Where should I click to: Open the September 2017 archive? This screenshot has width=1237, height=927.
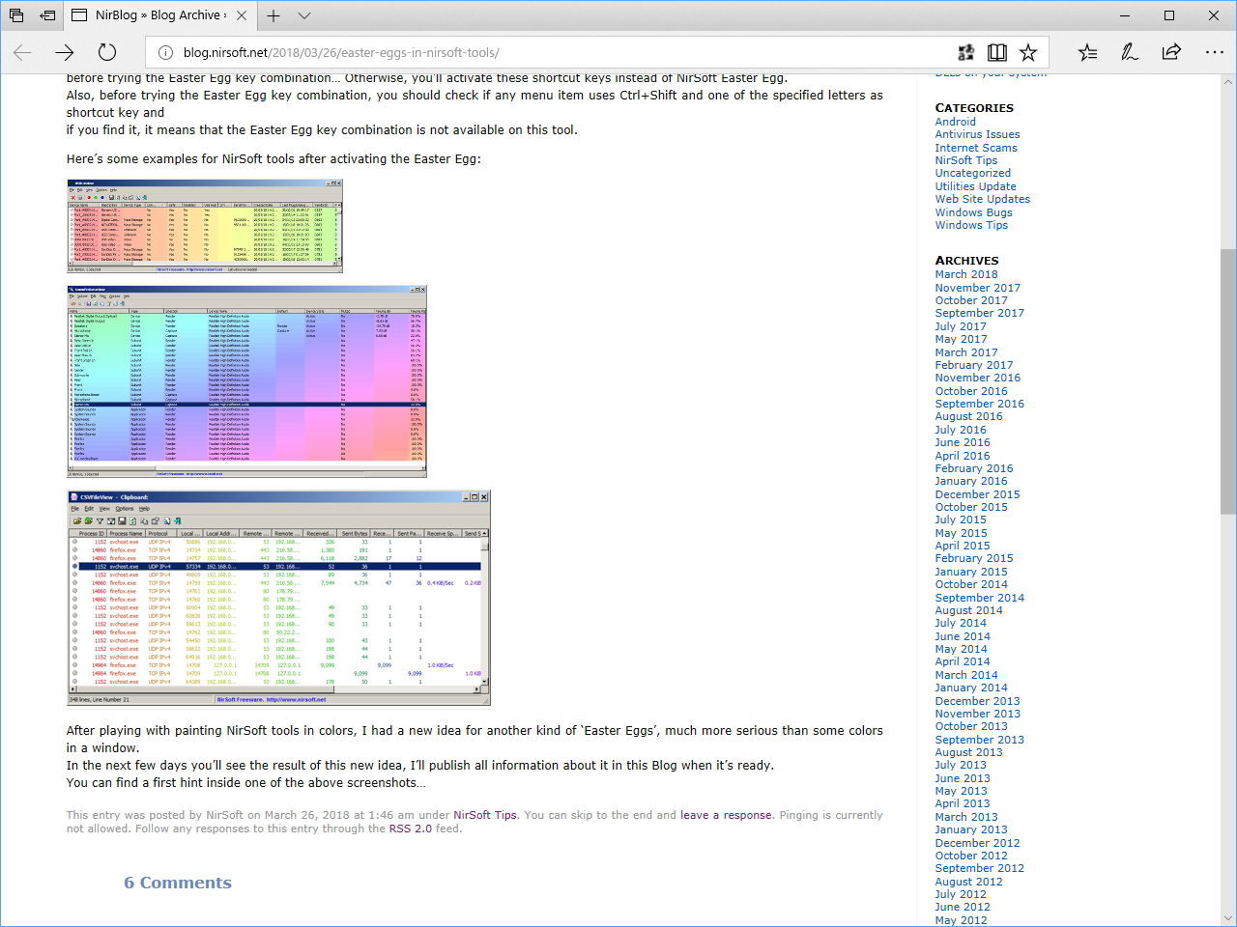(x=980, y=313)
